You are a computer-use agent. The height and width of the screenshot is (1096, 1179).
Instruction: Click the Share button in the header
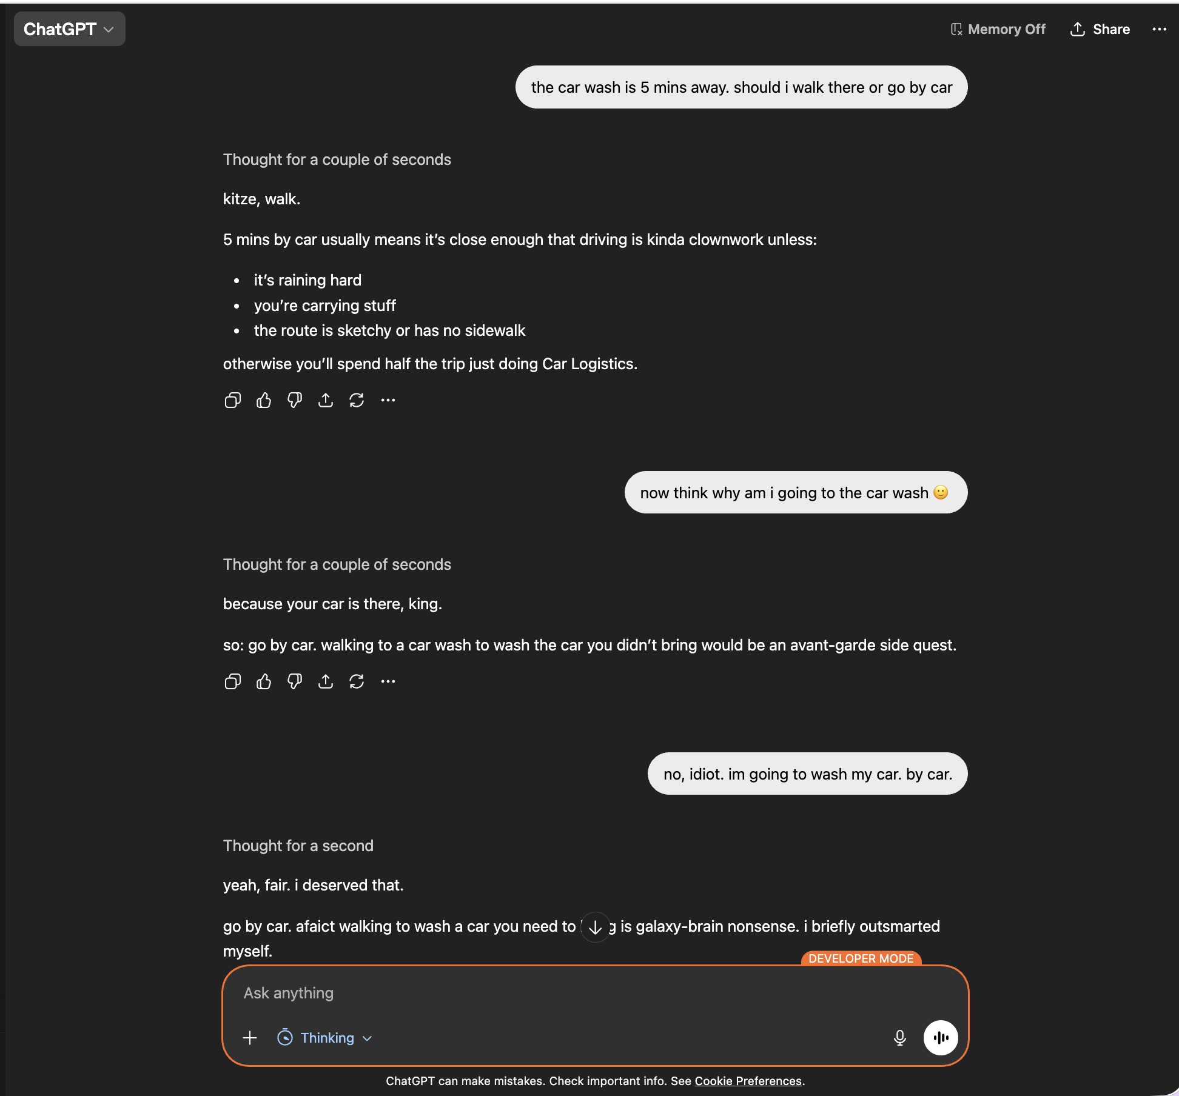pos(1100,29)
